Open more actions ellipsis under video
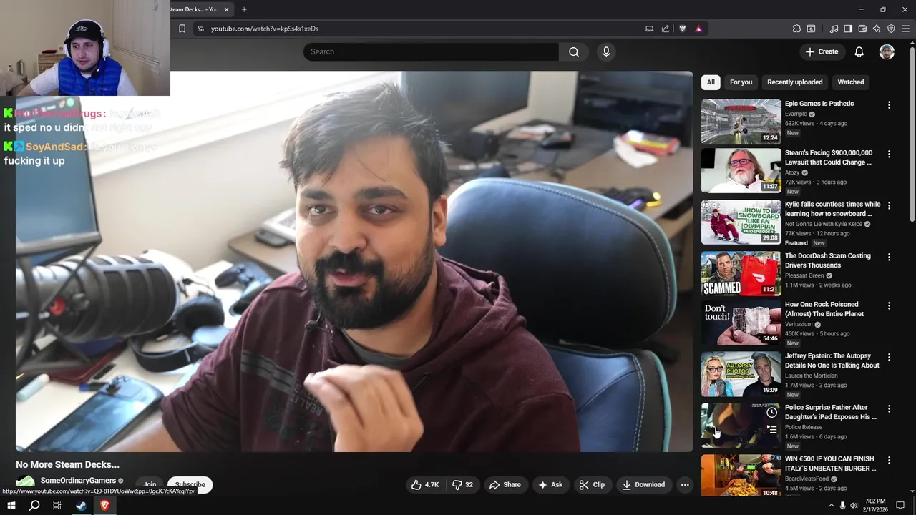This screenshot has width=916, height=515. pyautogui.click(x=685, y=484)
